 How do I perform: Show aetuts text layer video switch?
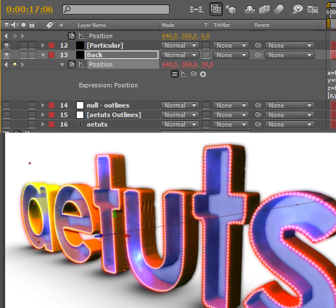click(x=7, y=124)
